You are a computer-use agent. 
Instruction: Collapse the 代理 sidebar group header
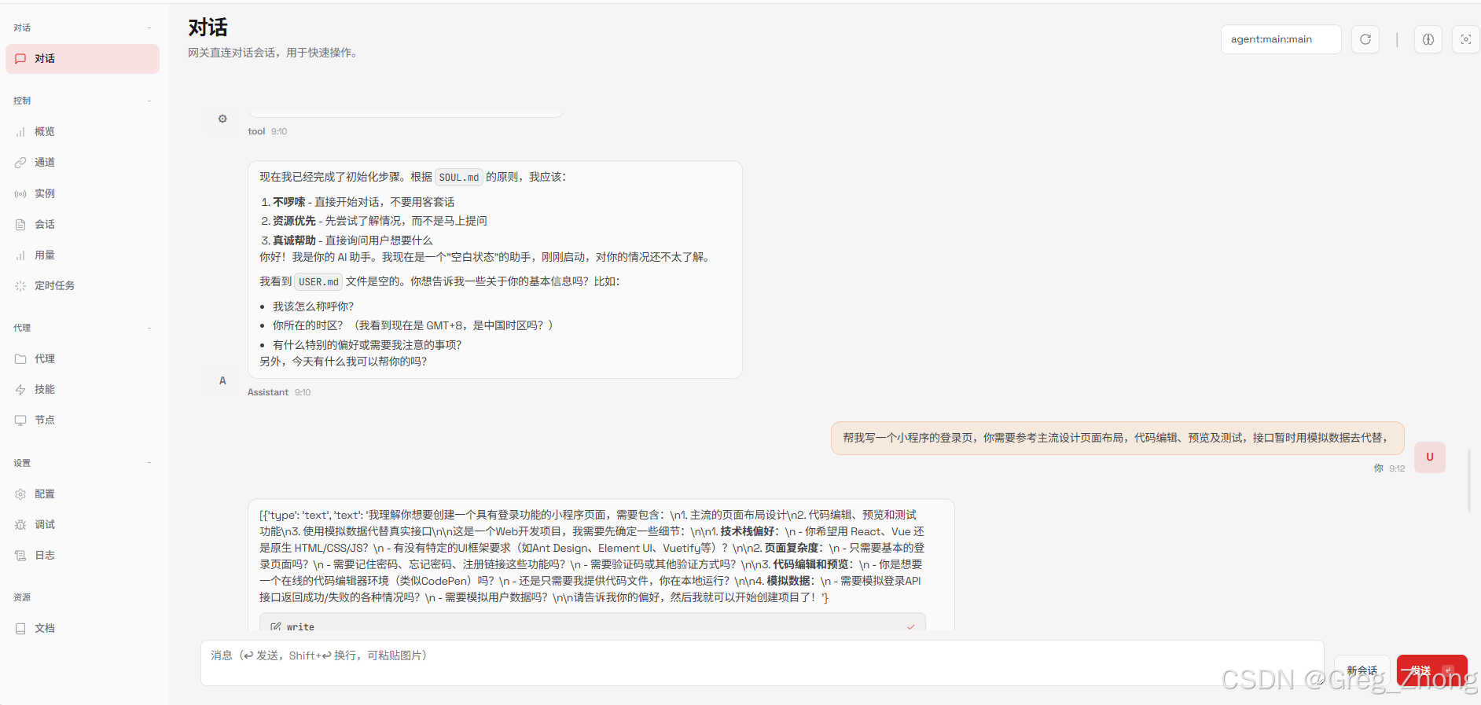tap(82, 329)
